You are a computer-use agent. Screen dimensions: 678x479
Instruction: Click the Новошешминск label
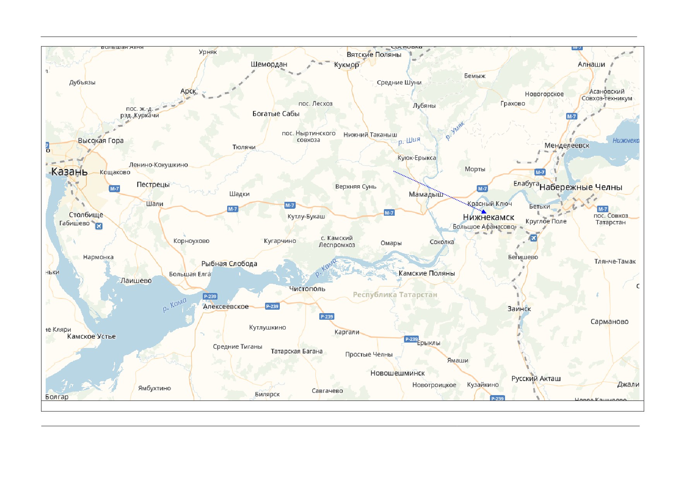(398, 373)
